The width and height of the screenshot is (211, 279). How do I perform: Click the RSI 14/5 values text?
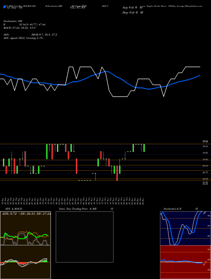coord(32,25)
